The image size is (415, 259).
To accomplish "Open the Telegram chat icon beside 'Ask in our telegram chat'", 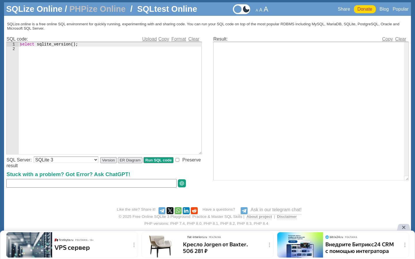I will 244,211.
